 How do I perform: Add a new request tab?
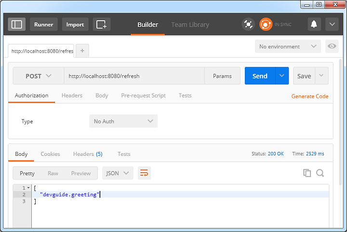pyautogui.click(x=82, y=51)
